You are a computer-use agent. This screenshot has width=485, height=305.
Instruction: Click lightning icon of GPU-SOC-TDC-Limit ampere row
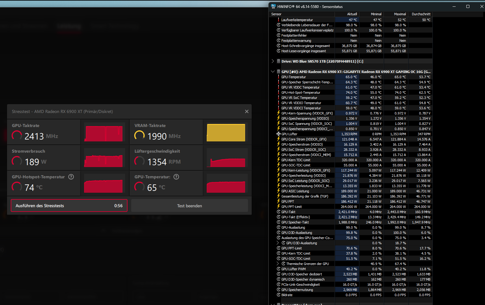279,165
